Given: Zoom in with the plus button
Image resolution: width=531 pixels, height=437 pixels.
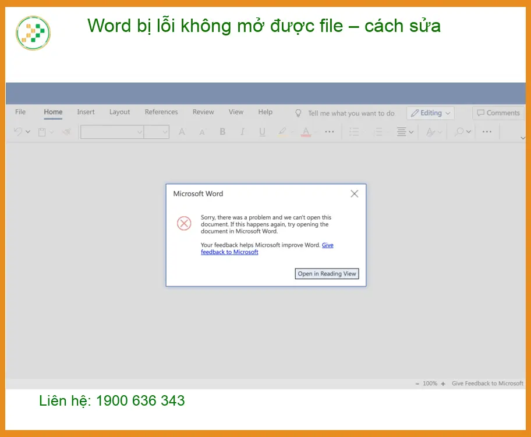Looking at the screenshot, I should click(443, 384).
